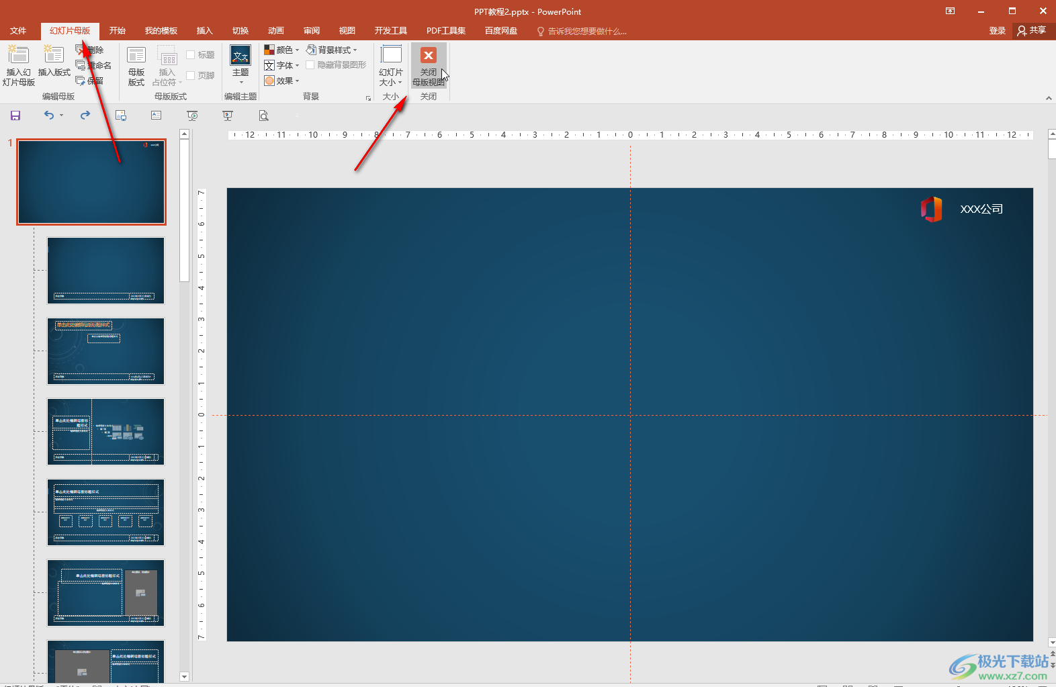Open the Background Styles (背景样式) dropdown

[x=332, y=50]
